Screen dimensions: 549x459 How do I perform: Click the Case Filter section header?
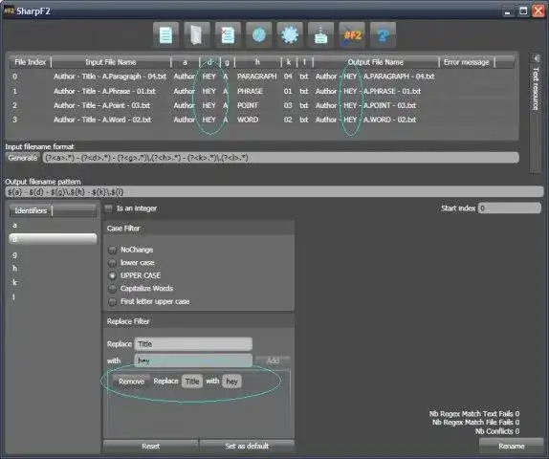coord(199,229)
